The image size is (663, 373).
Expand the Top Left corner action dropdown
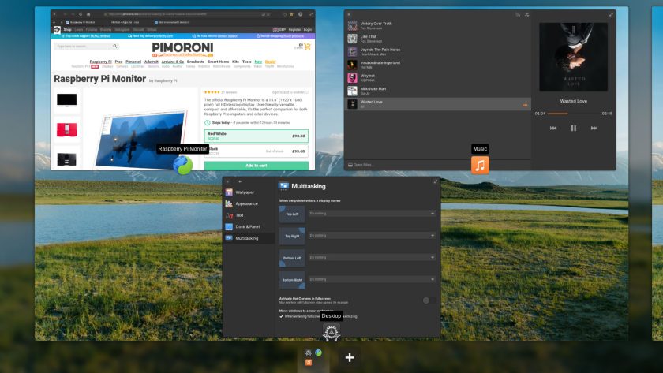tap(371, 214)
